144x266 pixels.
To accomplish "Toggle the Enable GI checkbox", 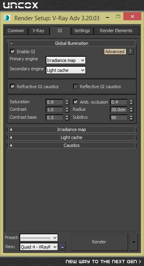I will point(13,51).
